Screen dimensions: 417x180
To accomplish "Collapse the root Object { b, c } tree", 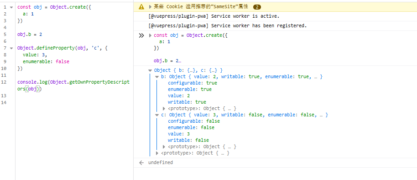I will tap(150, 70).
